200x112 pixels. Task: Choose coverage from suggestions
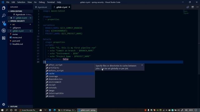tap(70, 76)
